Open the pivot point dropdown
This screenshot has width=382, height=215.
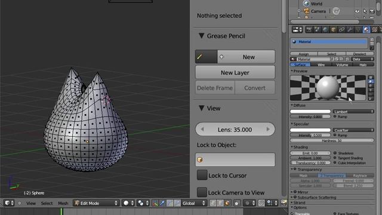pyautogui.click(x=143, y=203)
